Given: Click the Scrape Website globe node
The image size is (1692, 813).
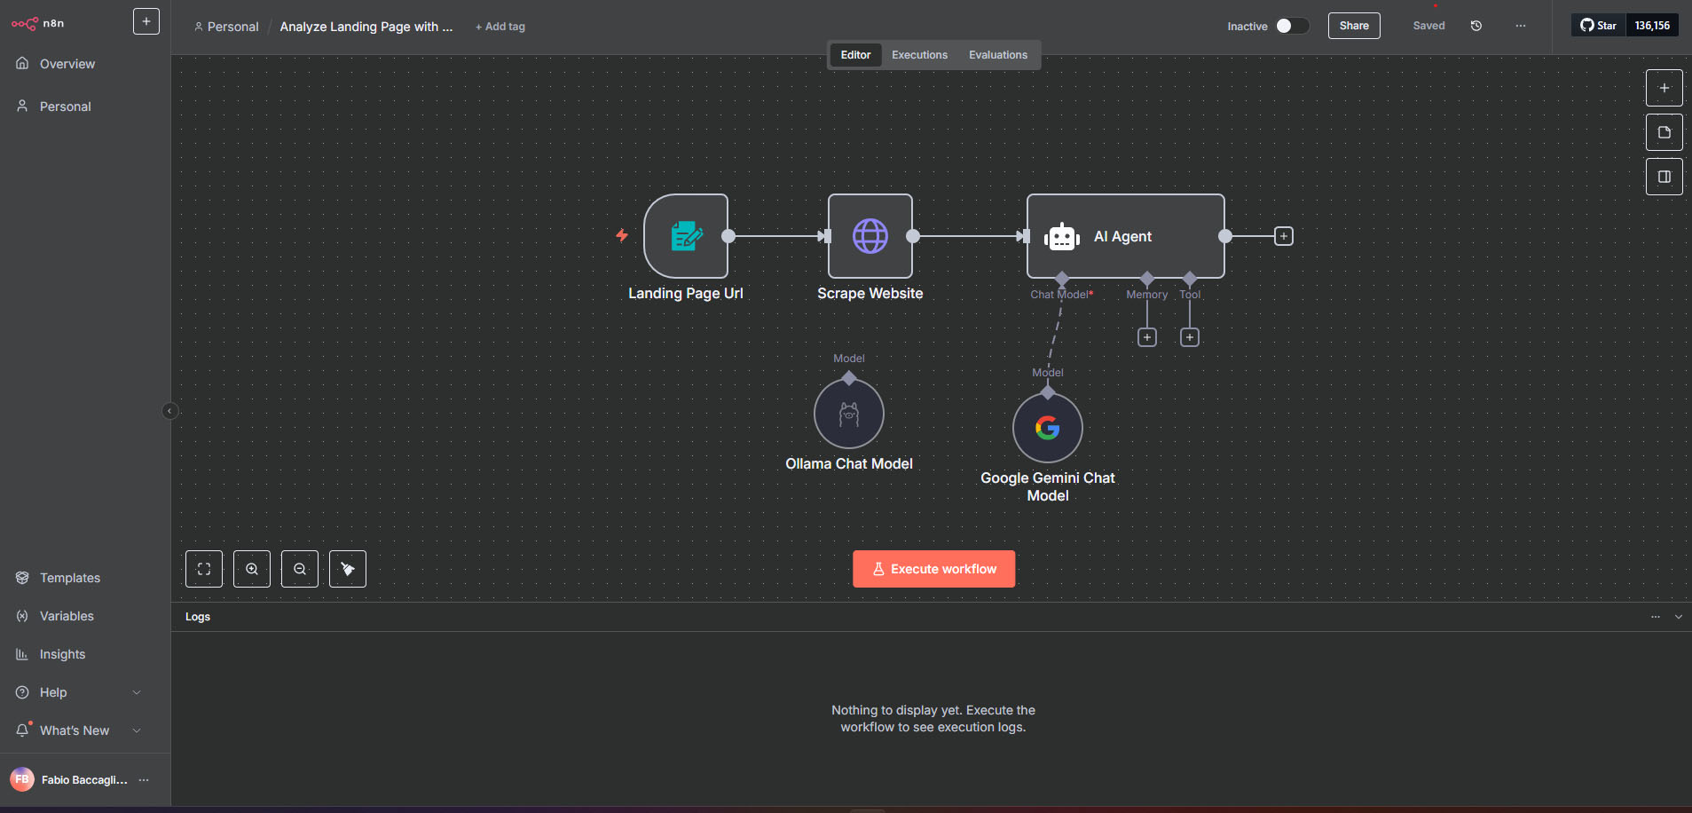Looking at the screenshot, I should click(870, 236).
